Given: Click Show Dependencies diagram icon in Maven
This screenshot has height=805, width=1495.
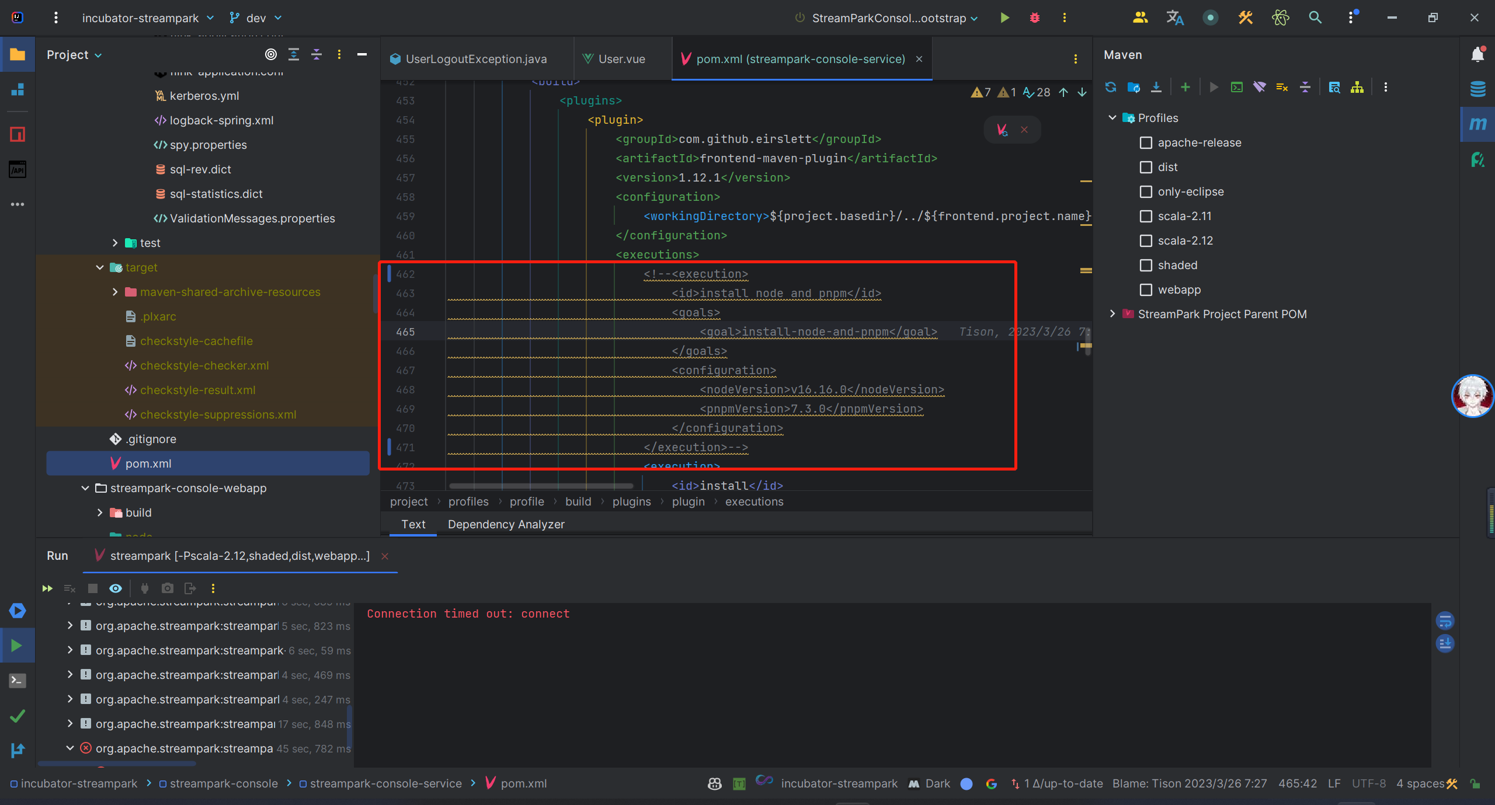Looking at the screenshot, I should point(1357,87).
